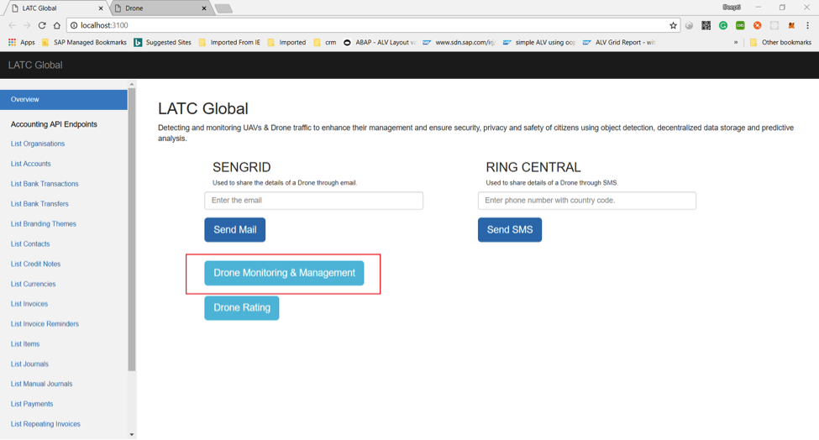This screenshot has width=819, height=440.
Task: Open the Other bookmarks folder
Action: point(780,42)
